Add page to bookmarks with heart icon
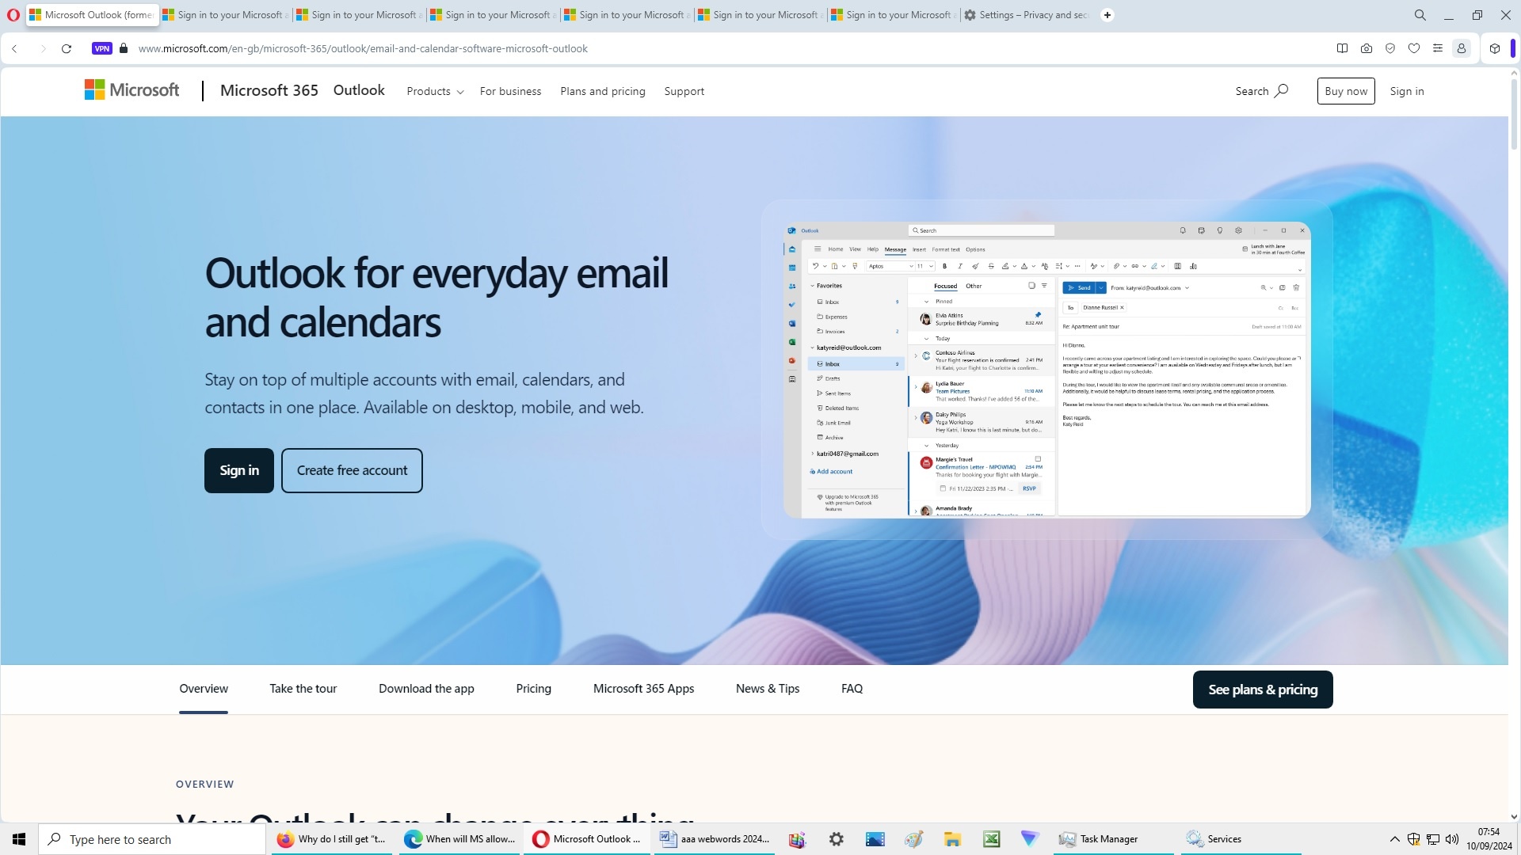This screenshot has height=855, width=1521. pos(1414,48)
